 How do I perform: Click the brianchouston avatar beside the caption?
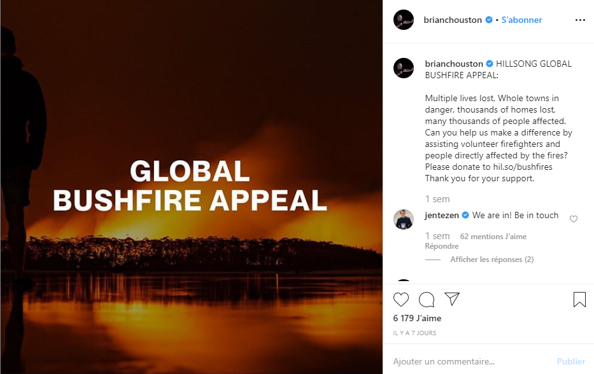click(x=404, y=68)
